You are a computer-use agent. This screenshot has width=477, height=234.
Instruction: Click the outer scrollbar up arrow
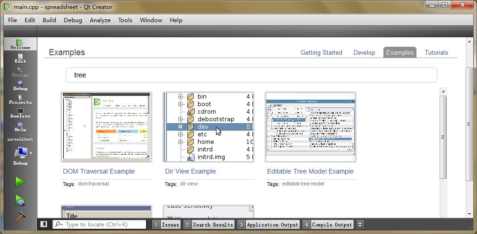[469, 41]
